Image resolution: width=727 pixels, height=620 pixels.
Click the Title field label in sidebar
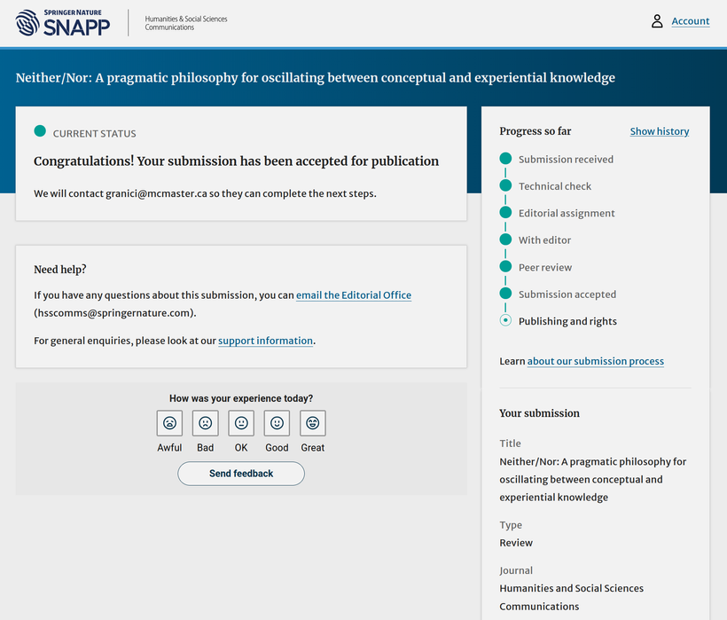pyautogui.click(x=510, y=443)
